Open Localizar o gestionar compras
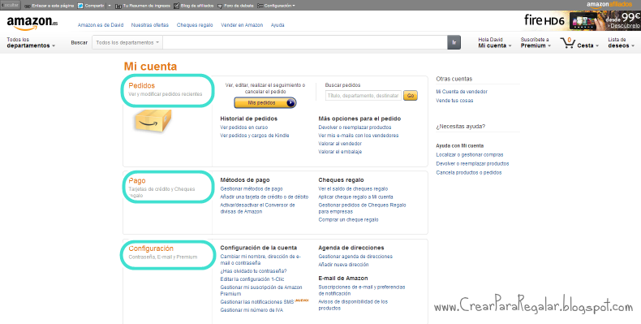641x324 pixels. pos(470,154)
